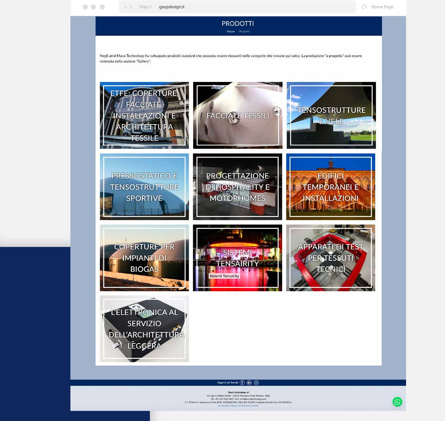Open the LinkedIn social icon
Screen dimensions: 445x421
[249, 382]
